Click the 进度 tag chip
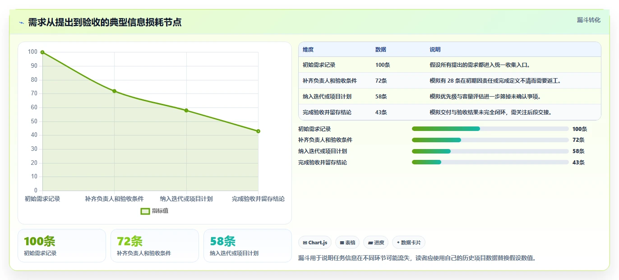Image resolution: width=619 pixels, height=280 pixels. coord(376,243)
